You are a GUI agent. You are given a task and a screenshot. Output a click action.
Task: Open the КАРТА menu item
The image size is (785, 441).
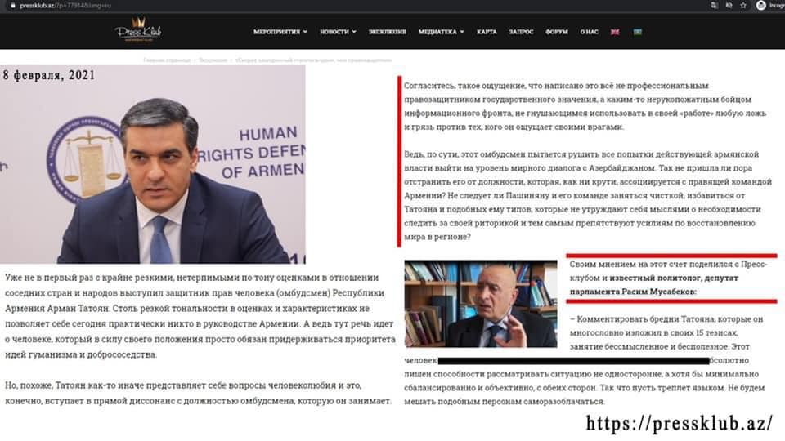pos(487,32)
